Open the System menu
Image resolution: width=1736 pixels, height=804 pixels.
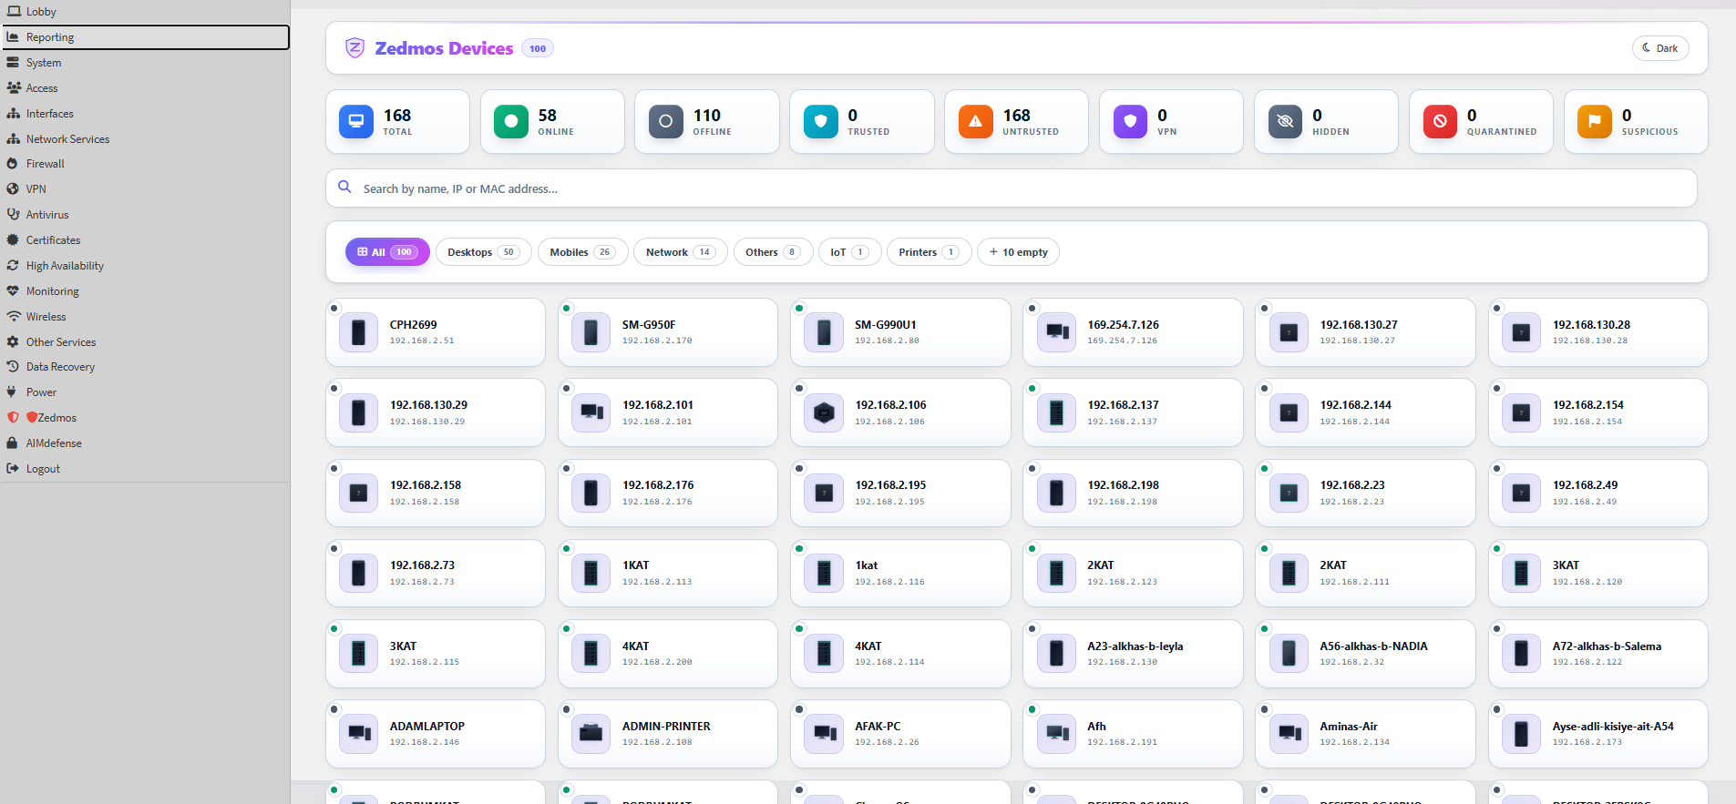[145, 63]
